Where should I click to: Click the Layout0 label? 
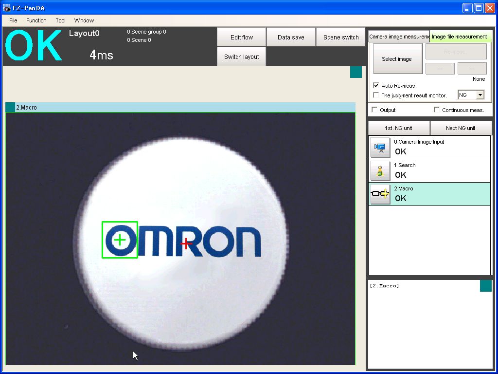tap(84, 34)
